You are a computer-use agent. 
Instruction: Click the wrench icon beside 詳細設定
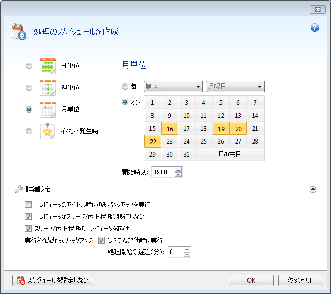[19, 189]
